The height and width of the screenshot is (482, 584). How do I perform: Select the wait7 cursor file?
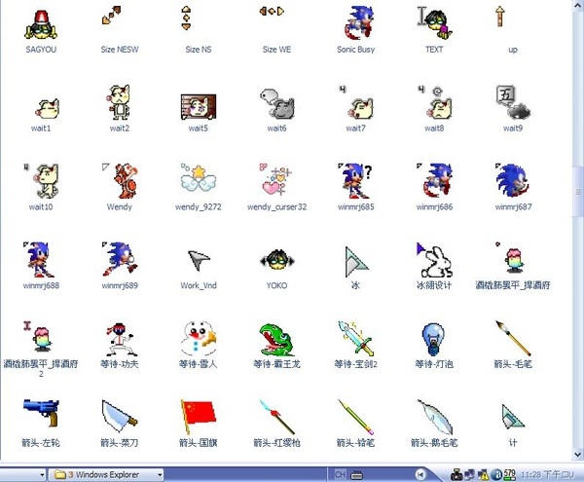coord(356,102)
